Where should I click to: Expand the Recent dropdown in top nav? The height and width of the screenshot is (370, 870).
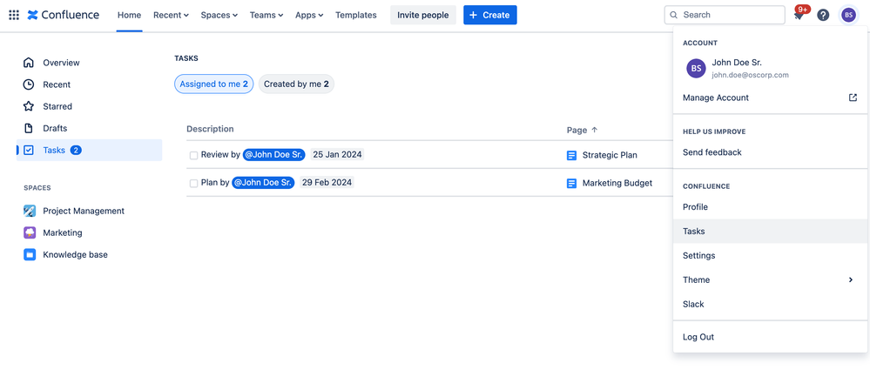coord(171,15)
